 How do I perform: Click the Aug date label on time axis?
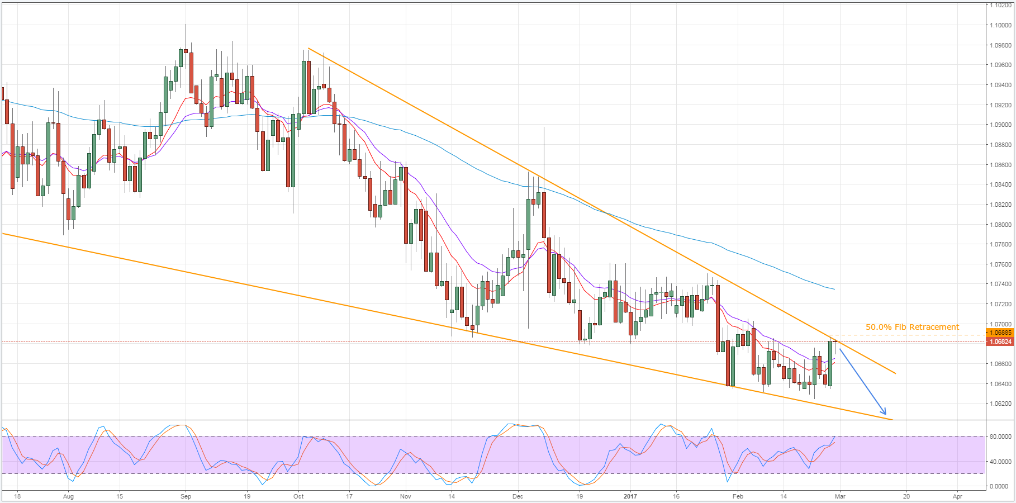[68, 496]
